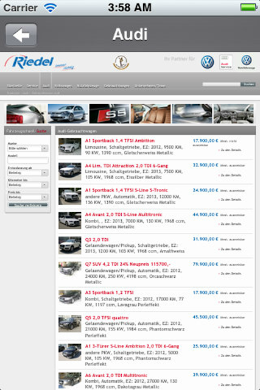
Task: Click the Volkswagen Nutzfahrzeuge logo
Action: point(247,62)
